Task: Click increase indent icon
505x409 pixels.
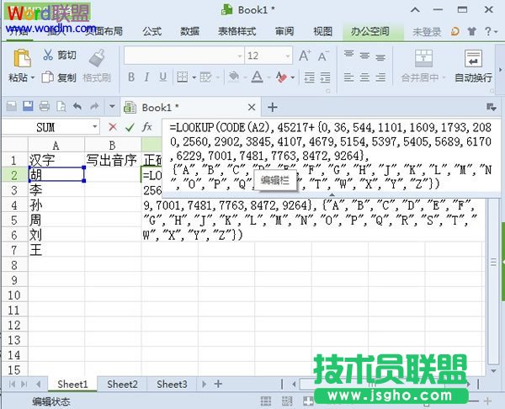Action: (325, 77)
